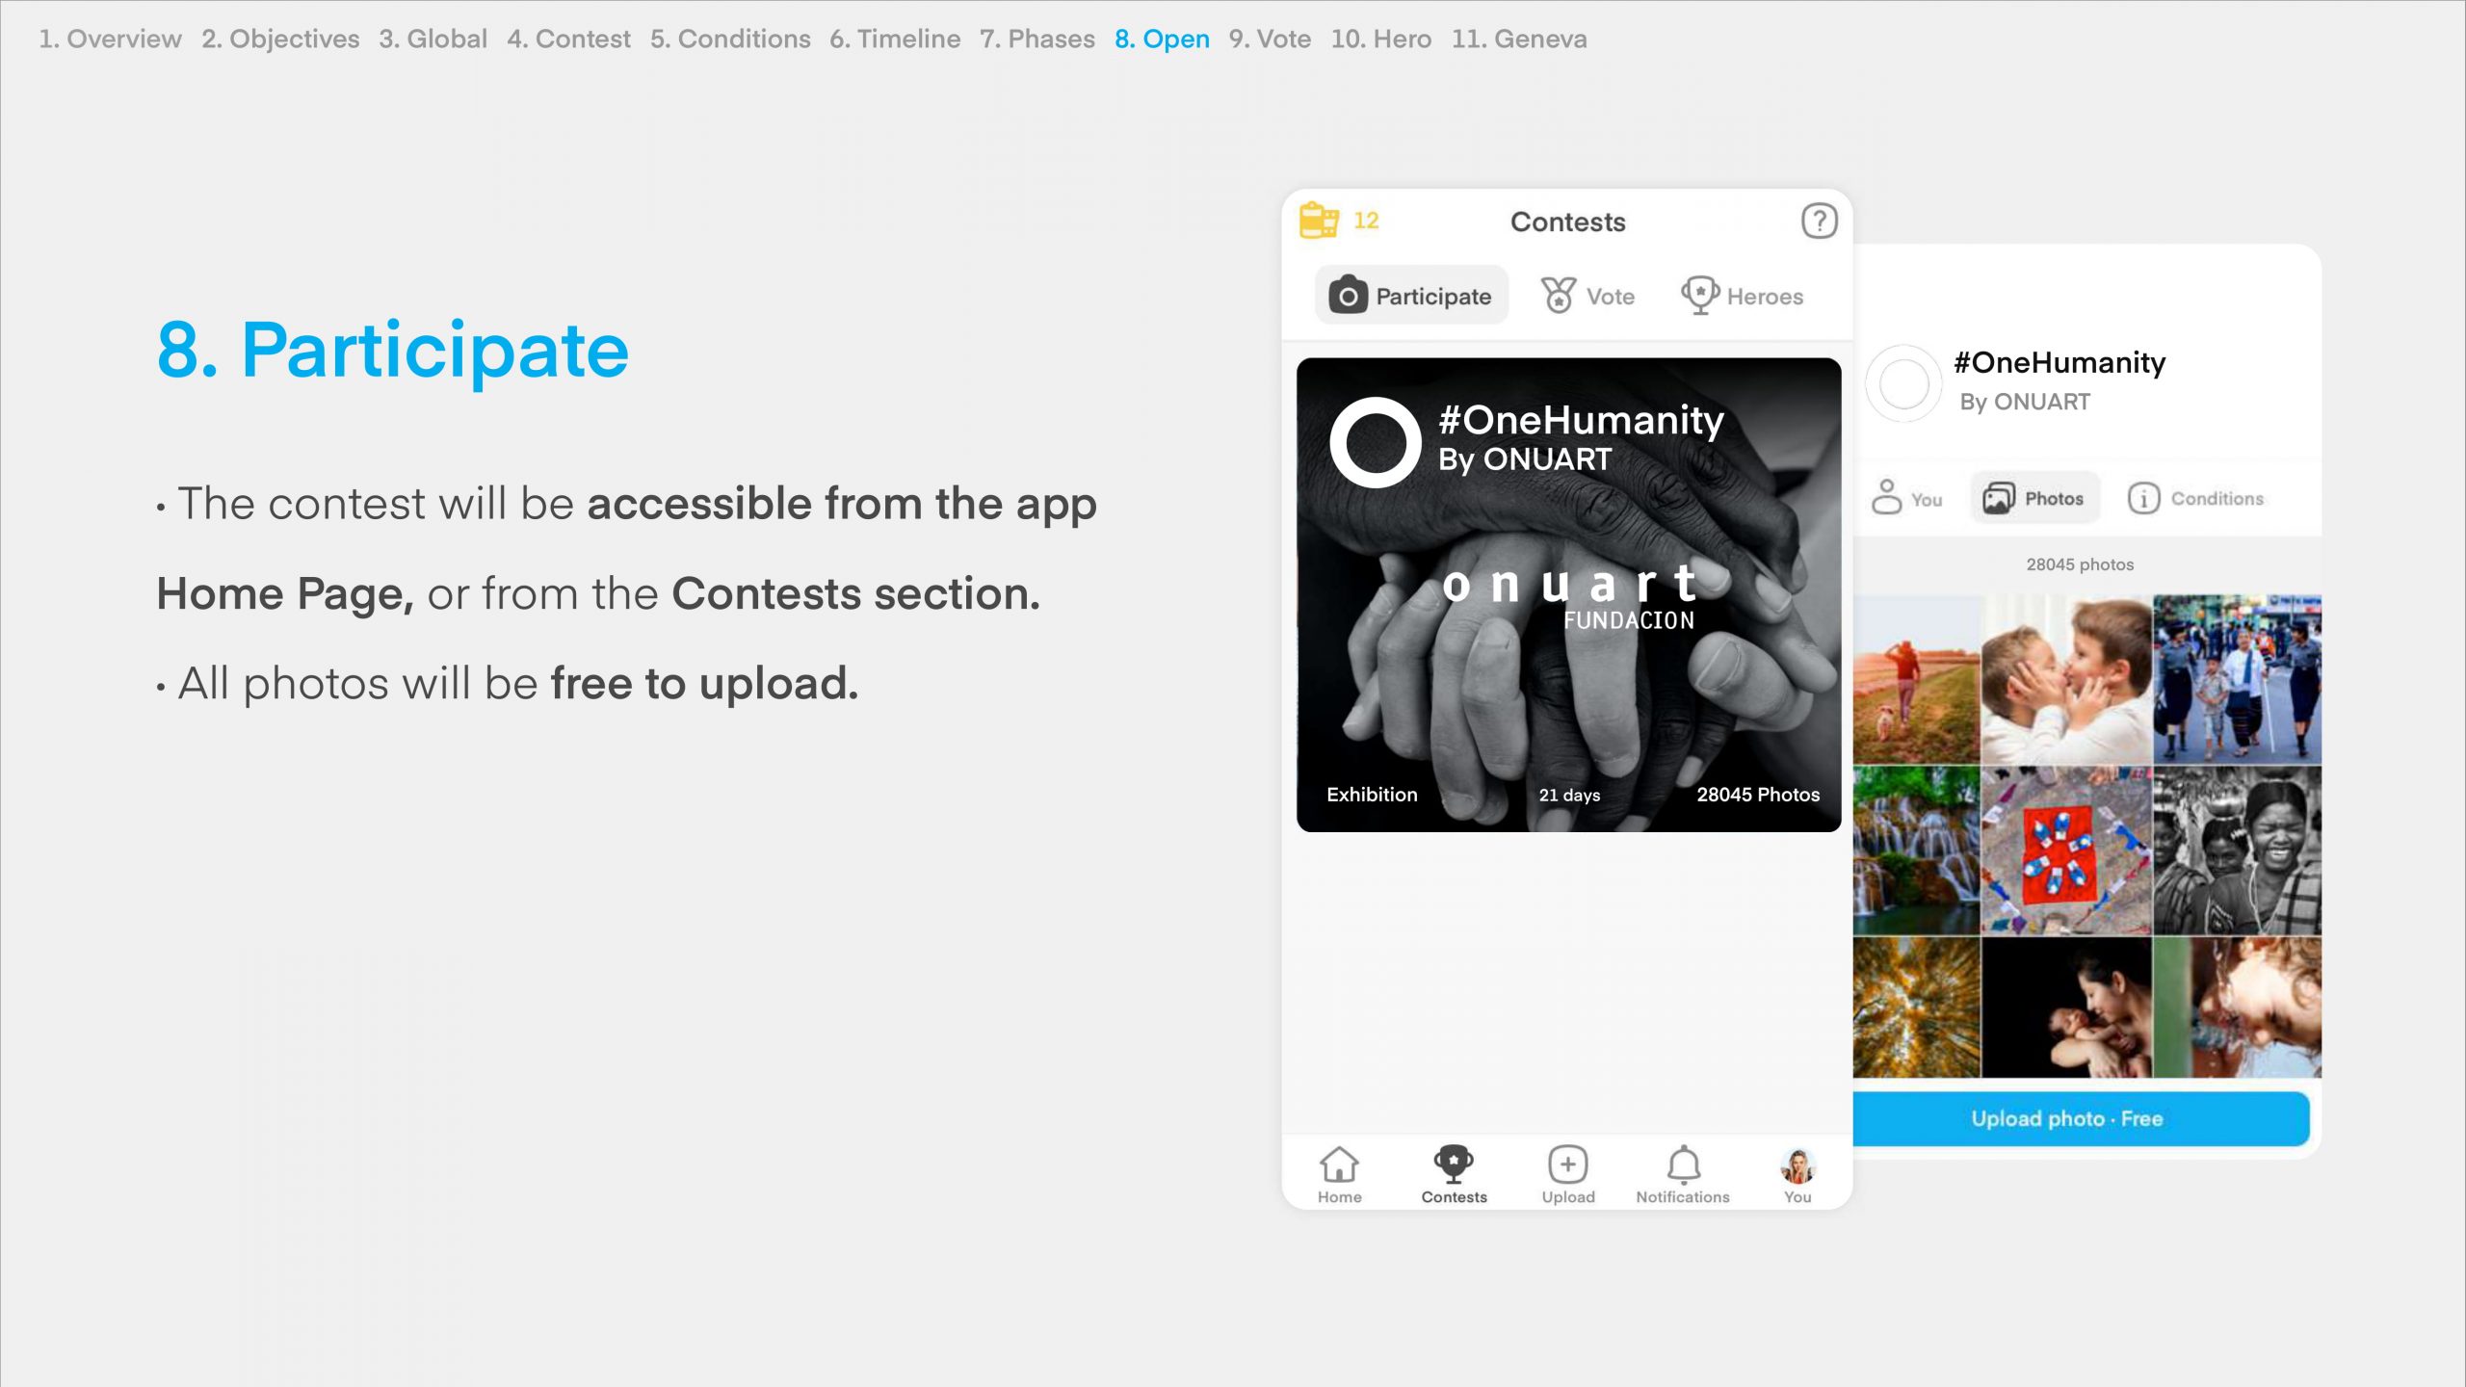The width and height of the screenshot is (2466, 1387).
Task: Go to slide section 9. Vote
Action: click(x=1270, y=39)
